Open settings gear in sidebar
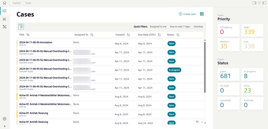 5,119
